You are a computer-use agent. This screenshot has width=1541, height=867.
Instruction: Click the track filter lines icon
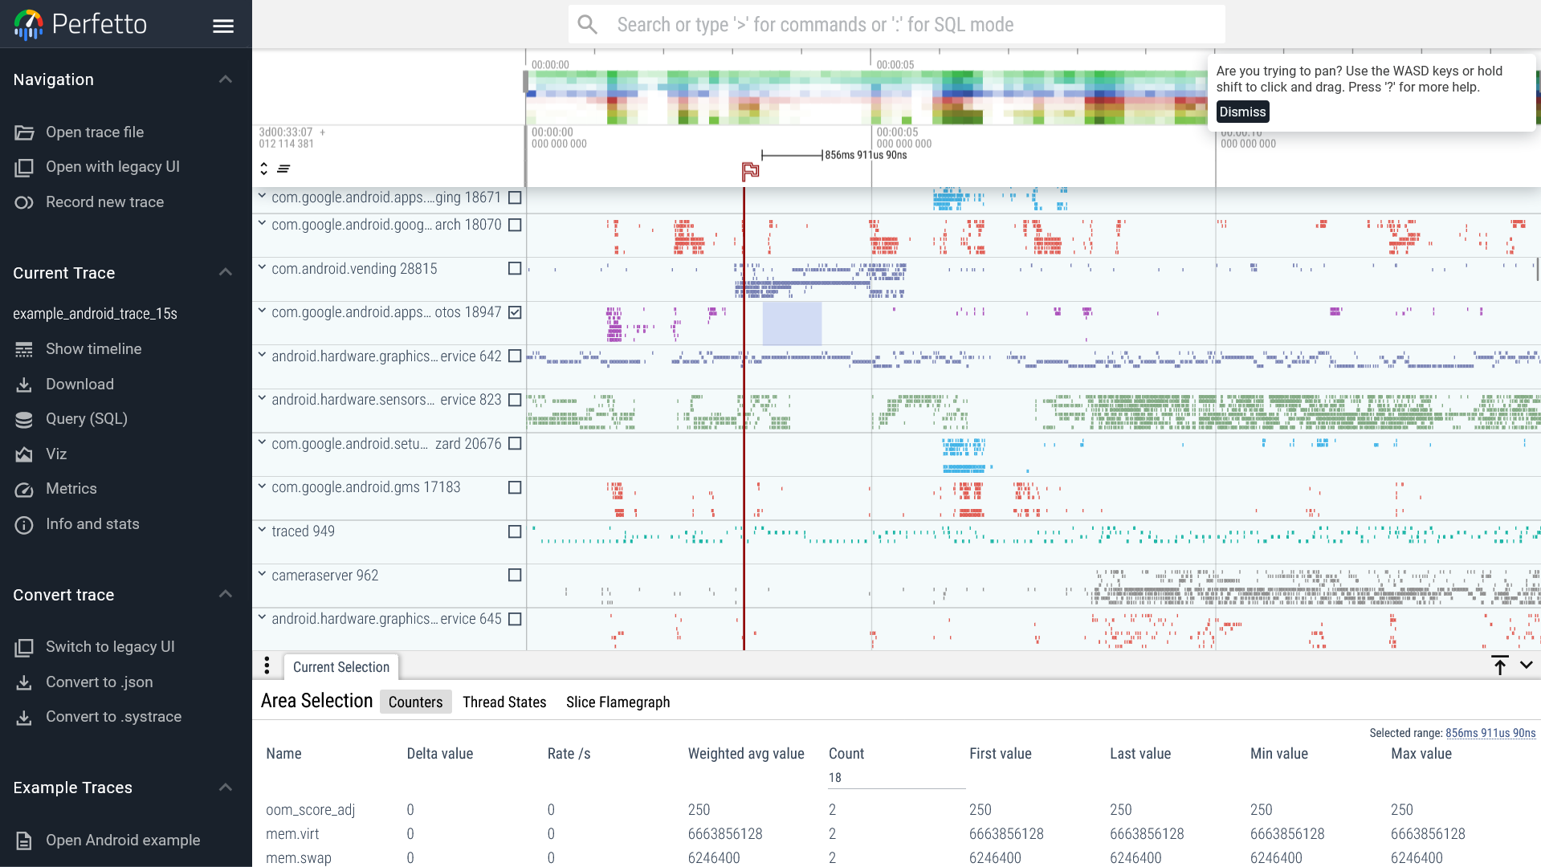tap(283, 169)
